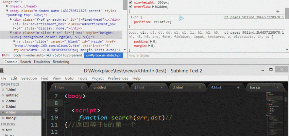
Task: Expand the a.slide j-side anchor node
Action: pyautogui.click(x=15, y=41)
